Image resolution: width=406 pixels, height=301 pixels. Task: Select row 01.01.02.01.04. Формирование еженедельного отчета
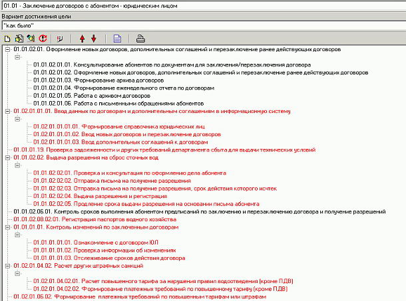point(124,88)
